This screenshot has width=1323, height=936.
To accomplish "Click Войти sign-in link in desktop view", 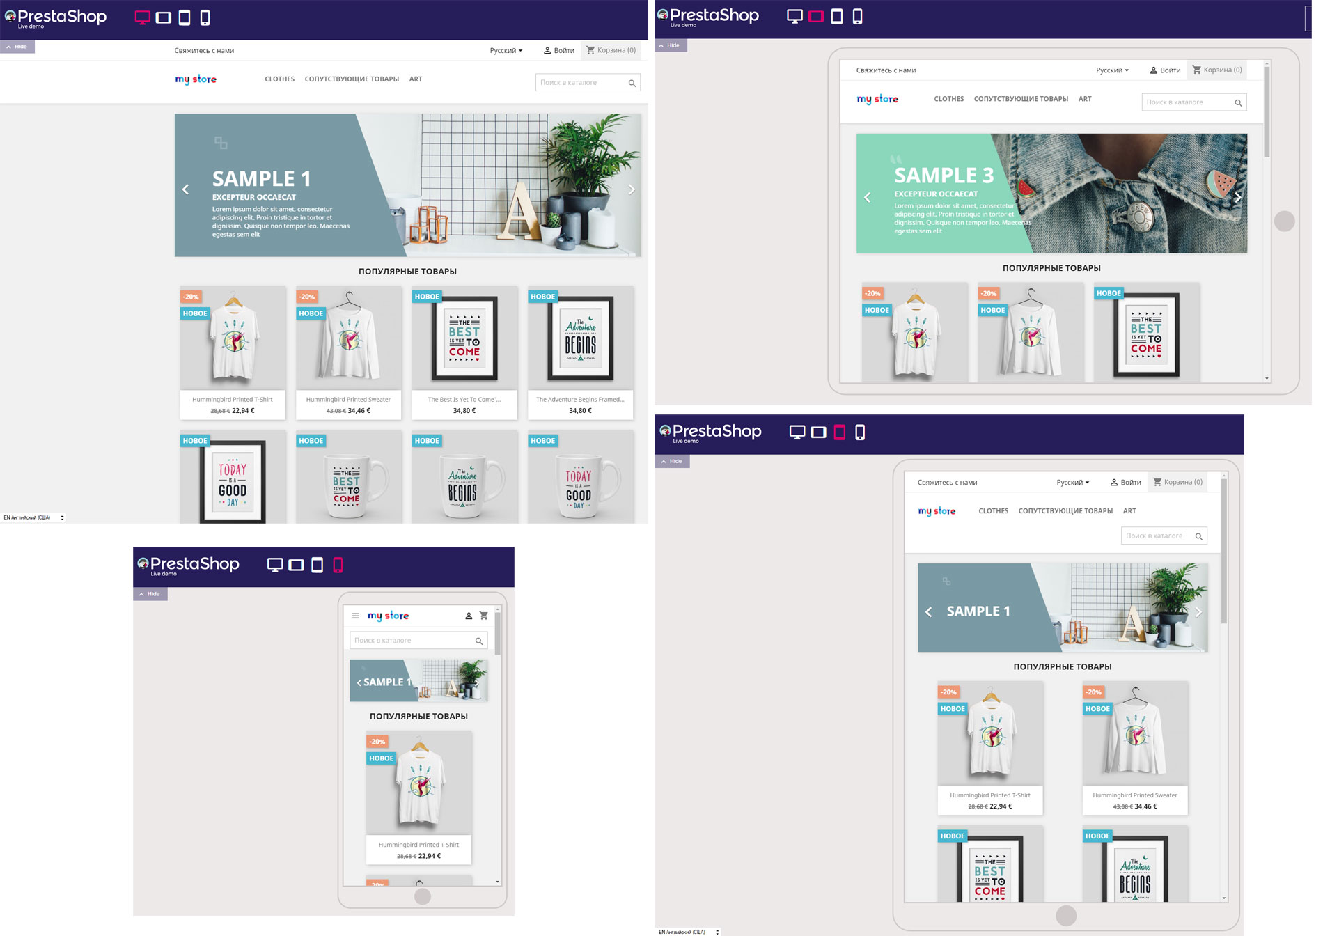I will click(559, 51).
